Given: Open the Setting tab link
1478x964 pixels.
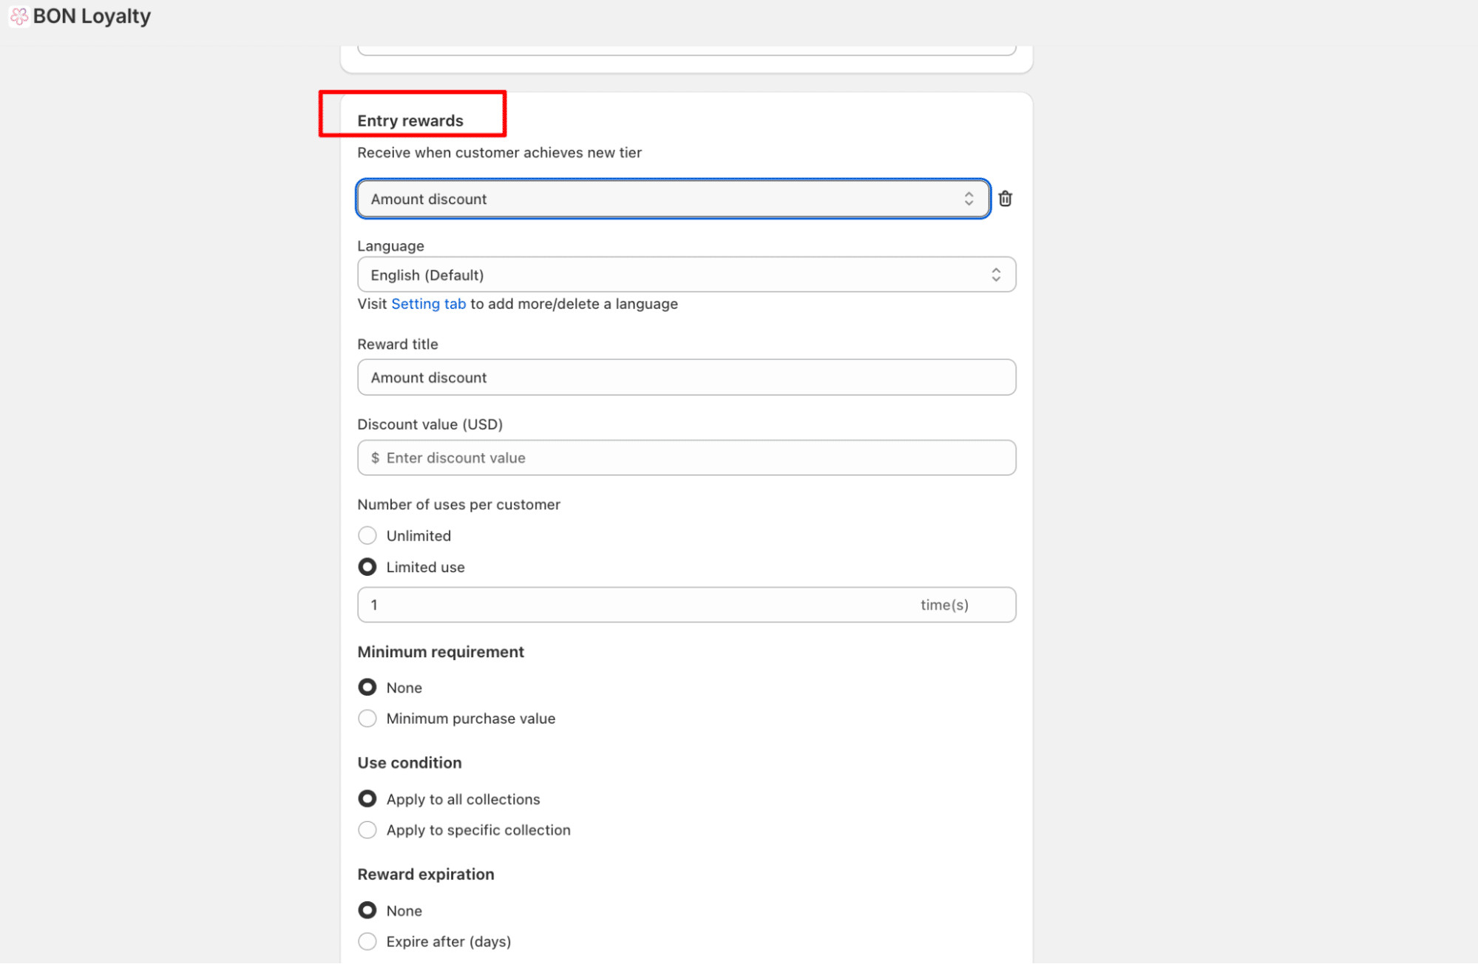Looking at the screenshot, I should click(428, 304).
